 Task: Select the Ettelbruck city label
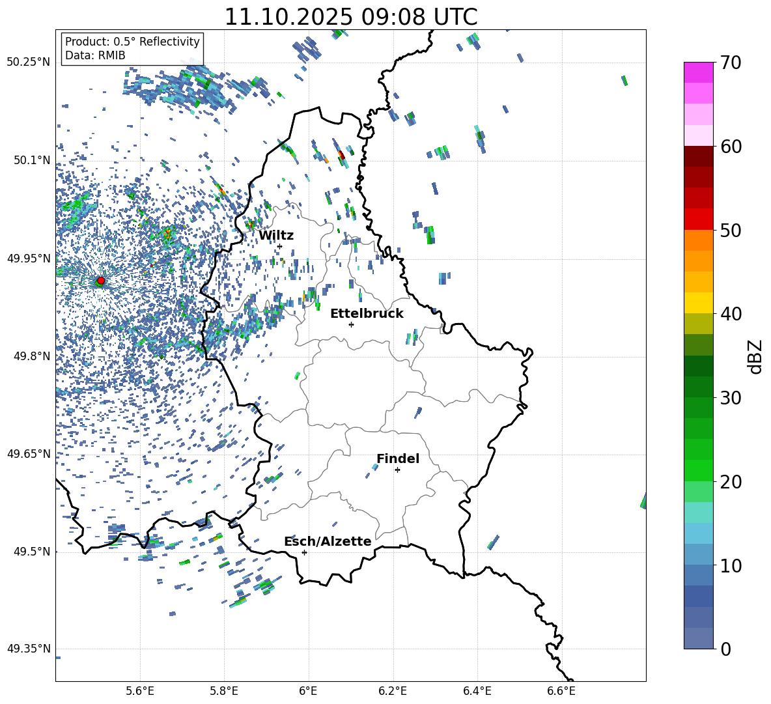[x=367, y=313]
